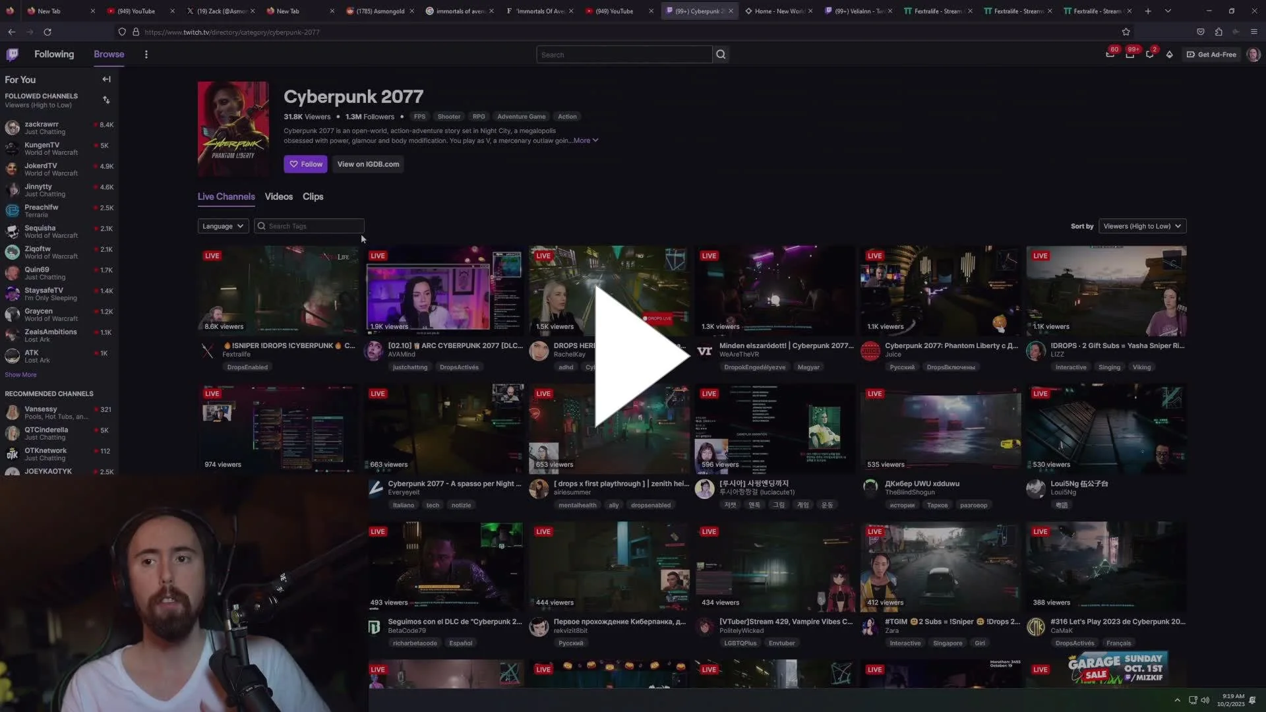
Task: Open the Sort by Viewers dropdown
Action: click(1143, 226)
